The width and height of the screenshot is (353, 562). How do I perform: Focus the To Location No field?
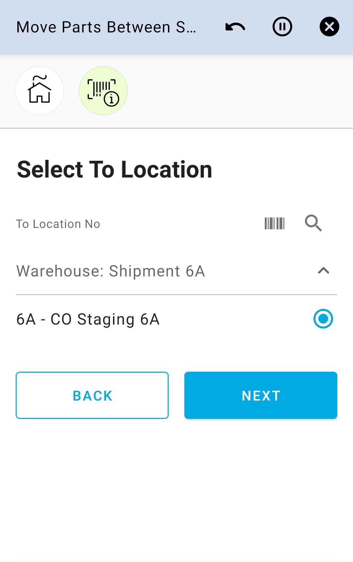pos(131,224)
